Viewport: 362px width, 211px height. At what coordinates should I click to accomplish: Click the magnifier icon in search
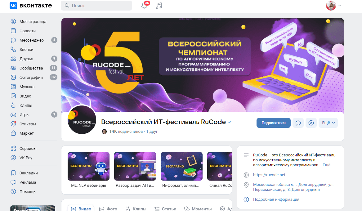(x=67, y=6)
